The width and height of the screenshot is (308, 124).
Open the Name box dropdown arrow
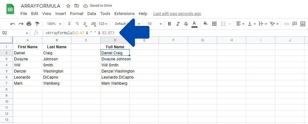pyautogui.click(x=27, y=33)
